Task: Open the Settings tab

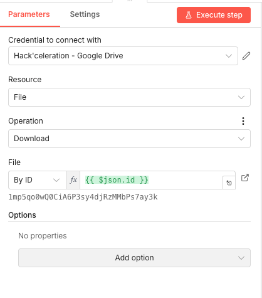Action: tap(85, 14)
